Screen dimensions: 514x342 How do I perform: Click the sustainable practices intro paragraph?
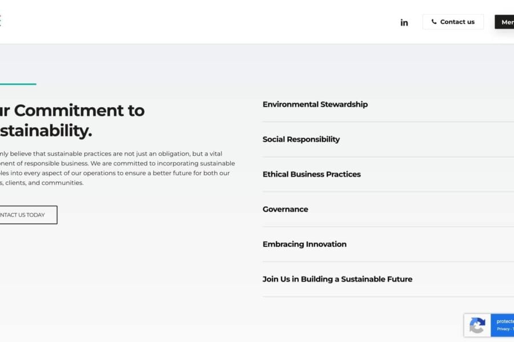[114, 168]
